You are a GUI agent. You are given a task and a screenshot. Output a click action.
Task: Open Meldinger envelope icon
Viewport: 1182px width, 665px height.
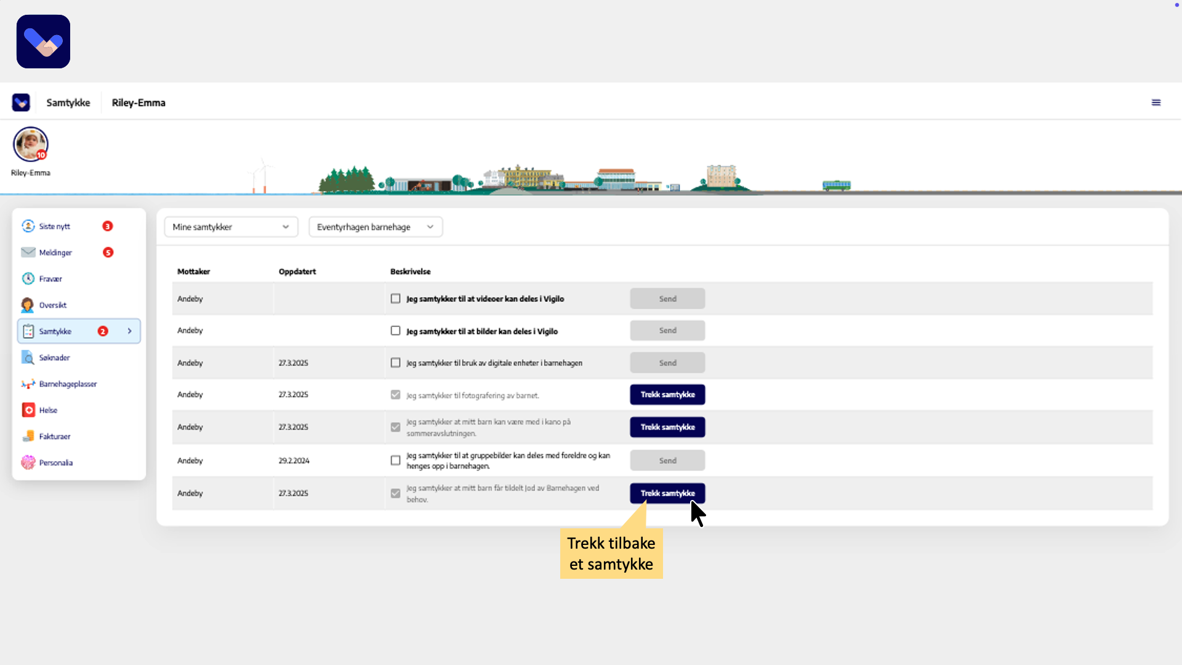[x=28, y=252]
